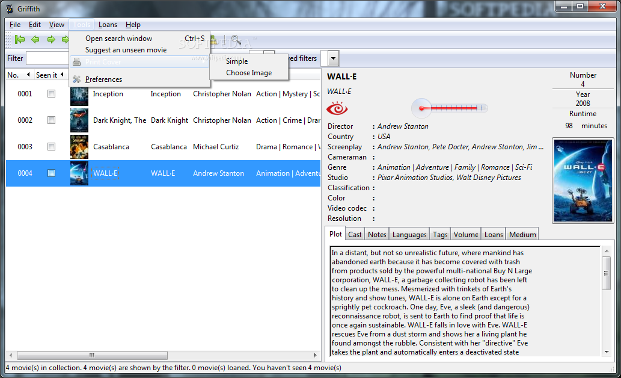Viewport: 621px width, 378px height.
Task: Click the plot scrollbar down arrow
Action: click(607, 352)
